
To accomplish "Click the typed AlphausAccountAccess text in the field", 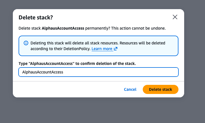I will [x=43, y=72].
